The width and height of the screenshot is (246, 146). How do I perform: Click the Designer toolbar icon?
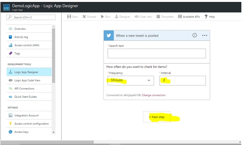click(116, 17)
